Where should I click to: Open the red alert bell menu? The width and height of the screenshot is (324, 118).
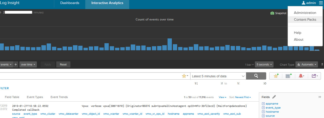tap(302, 76)
